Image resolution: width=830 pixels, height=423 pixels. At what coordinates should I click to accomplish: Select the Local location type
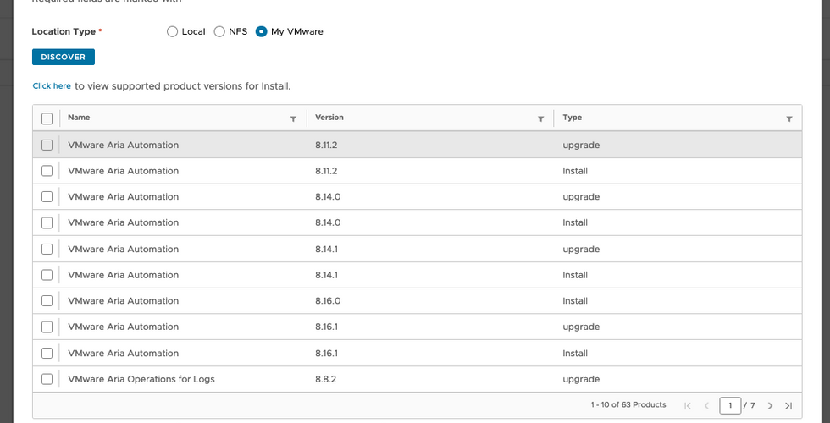tap(173, 32)
